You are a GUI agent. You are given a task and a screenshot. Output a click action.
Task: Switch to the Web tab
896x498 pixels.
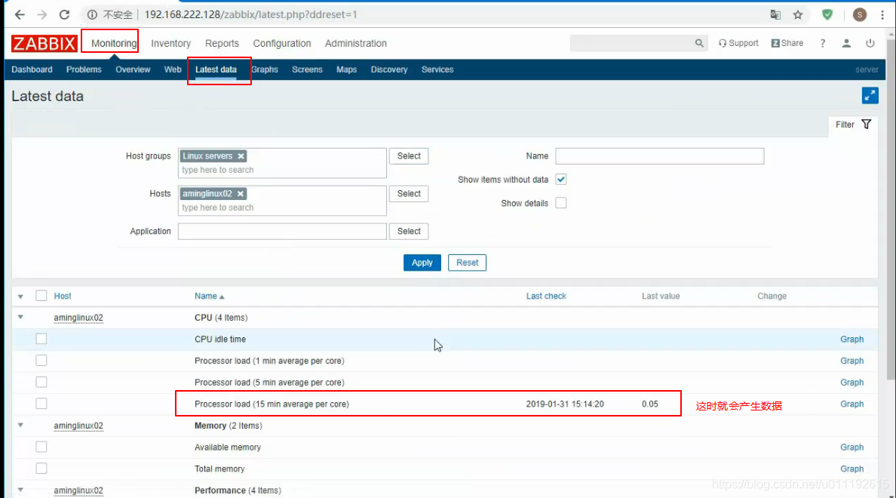tap(173, 69)
